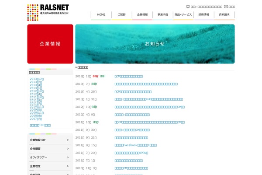
Task: Open the sidebar archive link for 2011 9
Action: (x=36, y=100)
